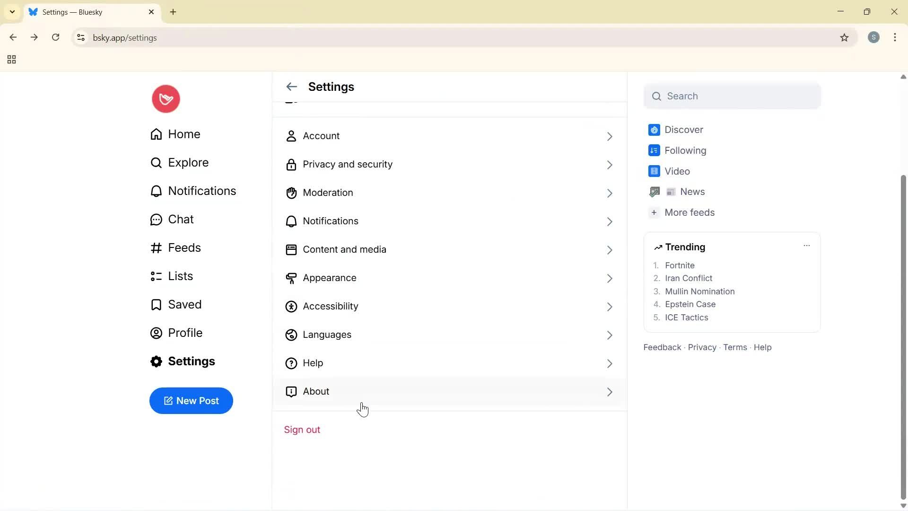
Task: Click the Video feed icon
Action: 653,171
